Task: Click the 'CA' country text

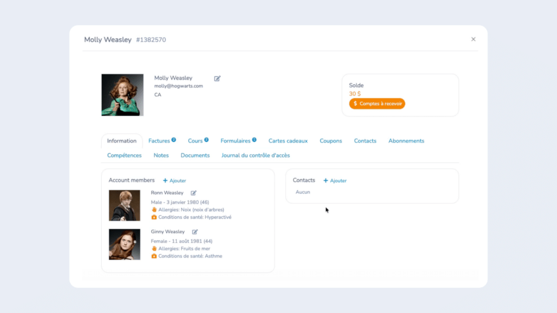Action: click(x=158, y=95)
